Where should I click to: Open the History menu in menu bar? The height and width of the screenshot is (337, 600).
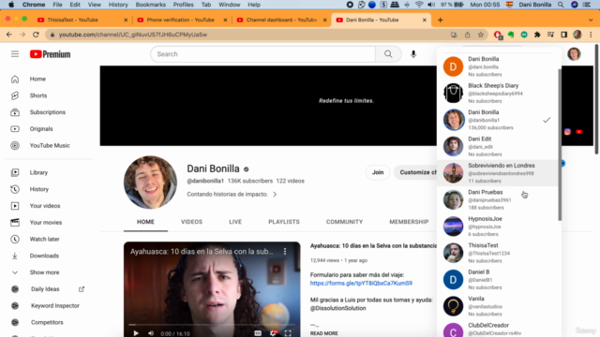(x=118, y=5)
